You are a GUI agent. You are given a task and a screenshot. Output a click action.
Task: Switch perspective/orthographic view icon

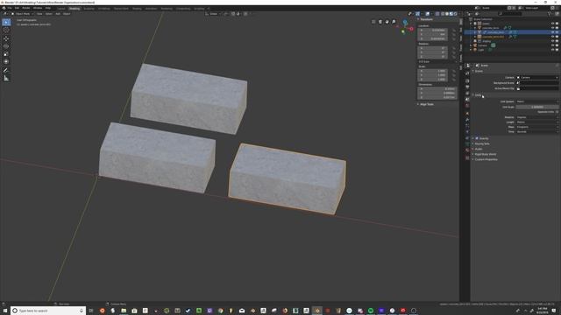(x=373, y=22)
